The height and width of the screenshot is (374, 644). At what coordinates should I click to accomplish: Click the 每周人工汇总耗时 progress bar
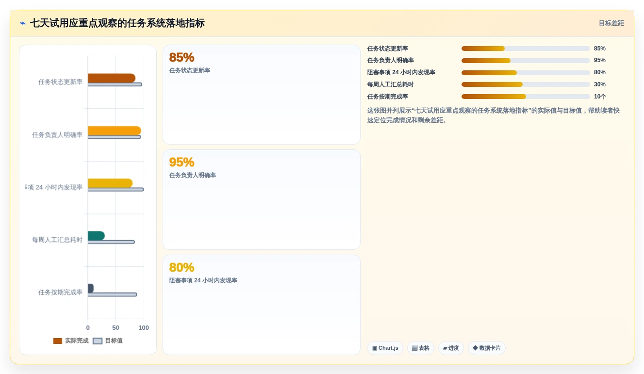[x=526, y=84]
